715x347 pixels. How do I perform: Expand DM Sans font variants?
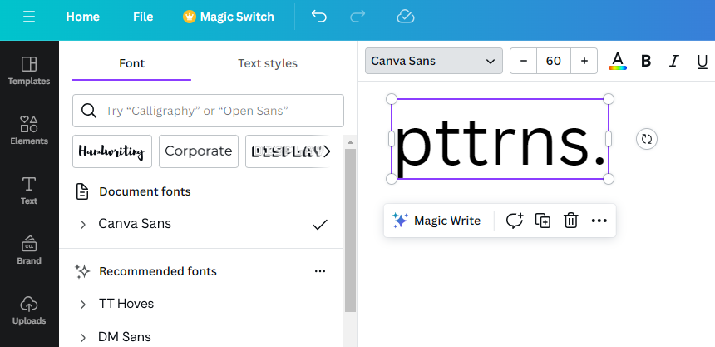(x=82, y=338)
